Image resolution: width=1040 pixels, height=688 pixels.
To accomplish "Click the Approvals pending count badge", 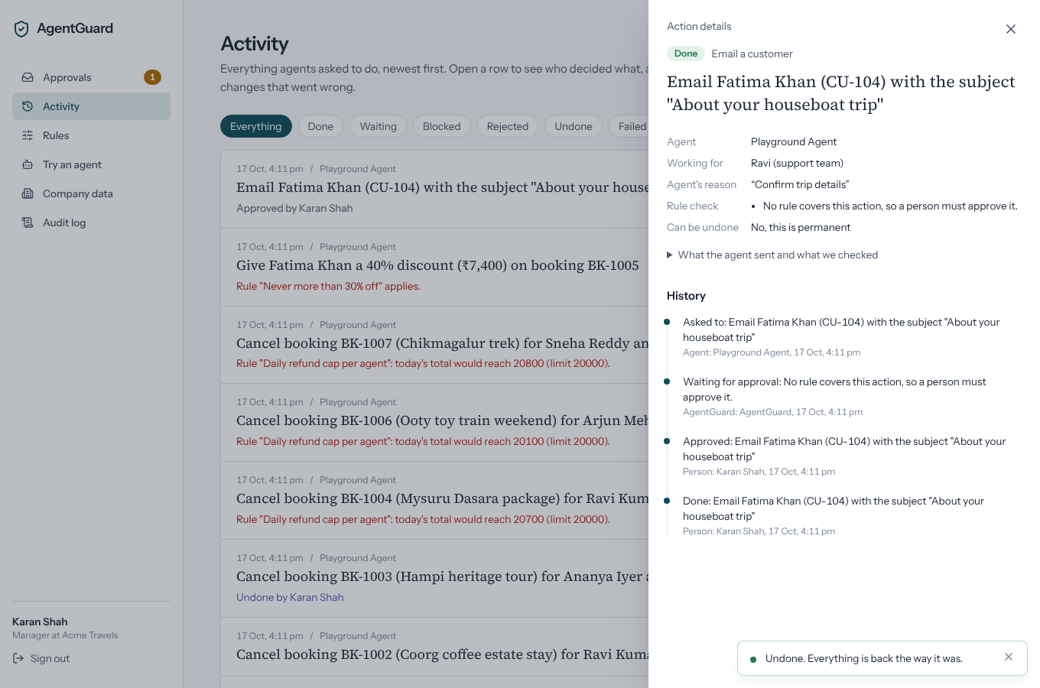I will 152,77.
